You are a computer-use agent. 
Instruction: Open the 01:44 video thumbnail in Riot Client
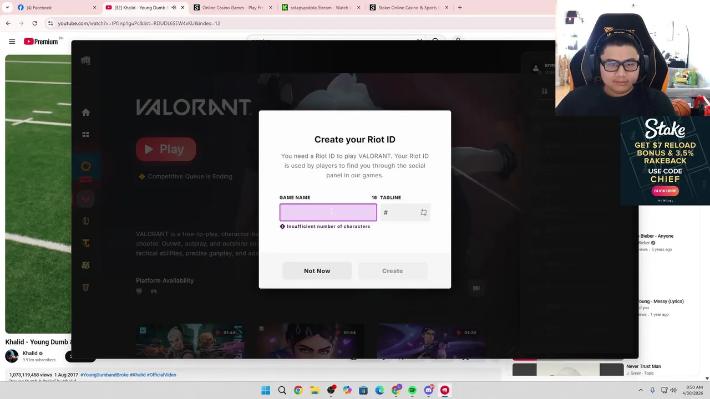(189, 341)
